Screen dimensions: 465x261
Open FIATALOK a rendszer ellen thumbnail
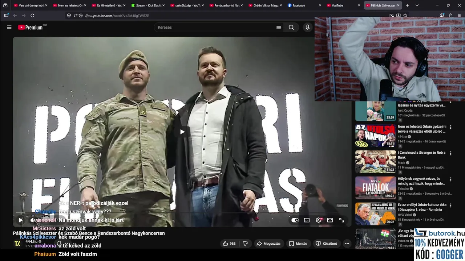tap(376, 188)
